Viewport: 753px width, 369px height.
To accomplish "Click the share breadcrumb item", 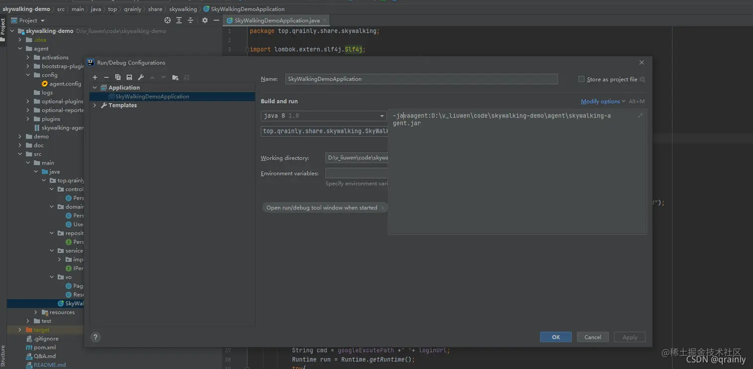I will [155, 9].
